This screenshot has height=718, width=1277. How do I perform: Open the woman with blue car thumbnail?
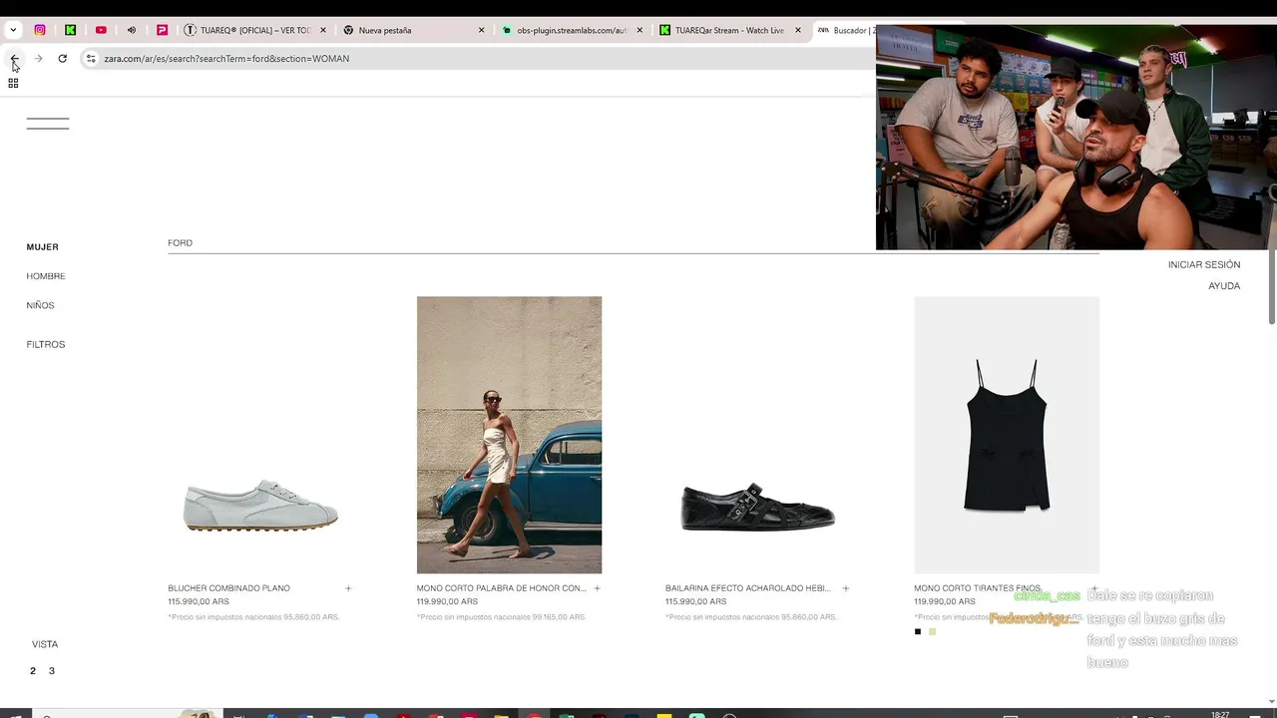coord(509,435)
